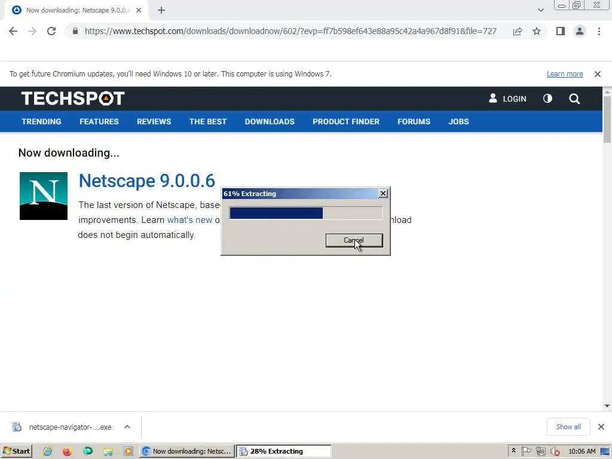
Task: Open the browser side panel
Action: 561,31
